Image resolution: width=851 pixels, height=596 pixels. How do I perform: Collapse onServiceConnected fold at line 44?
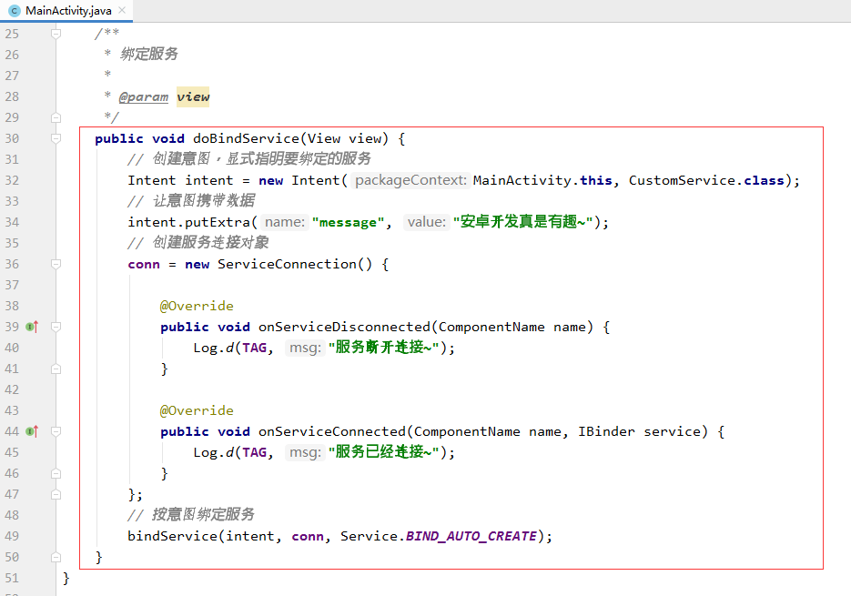click(56, 431)
